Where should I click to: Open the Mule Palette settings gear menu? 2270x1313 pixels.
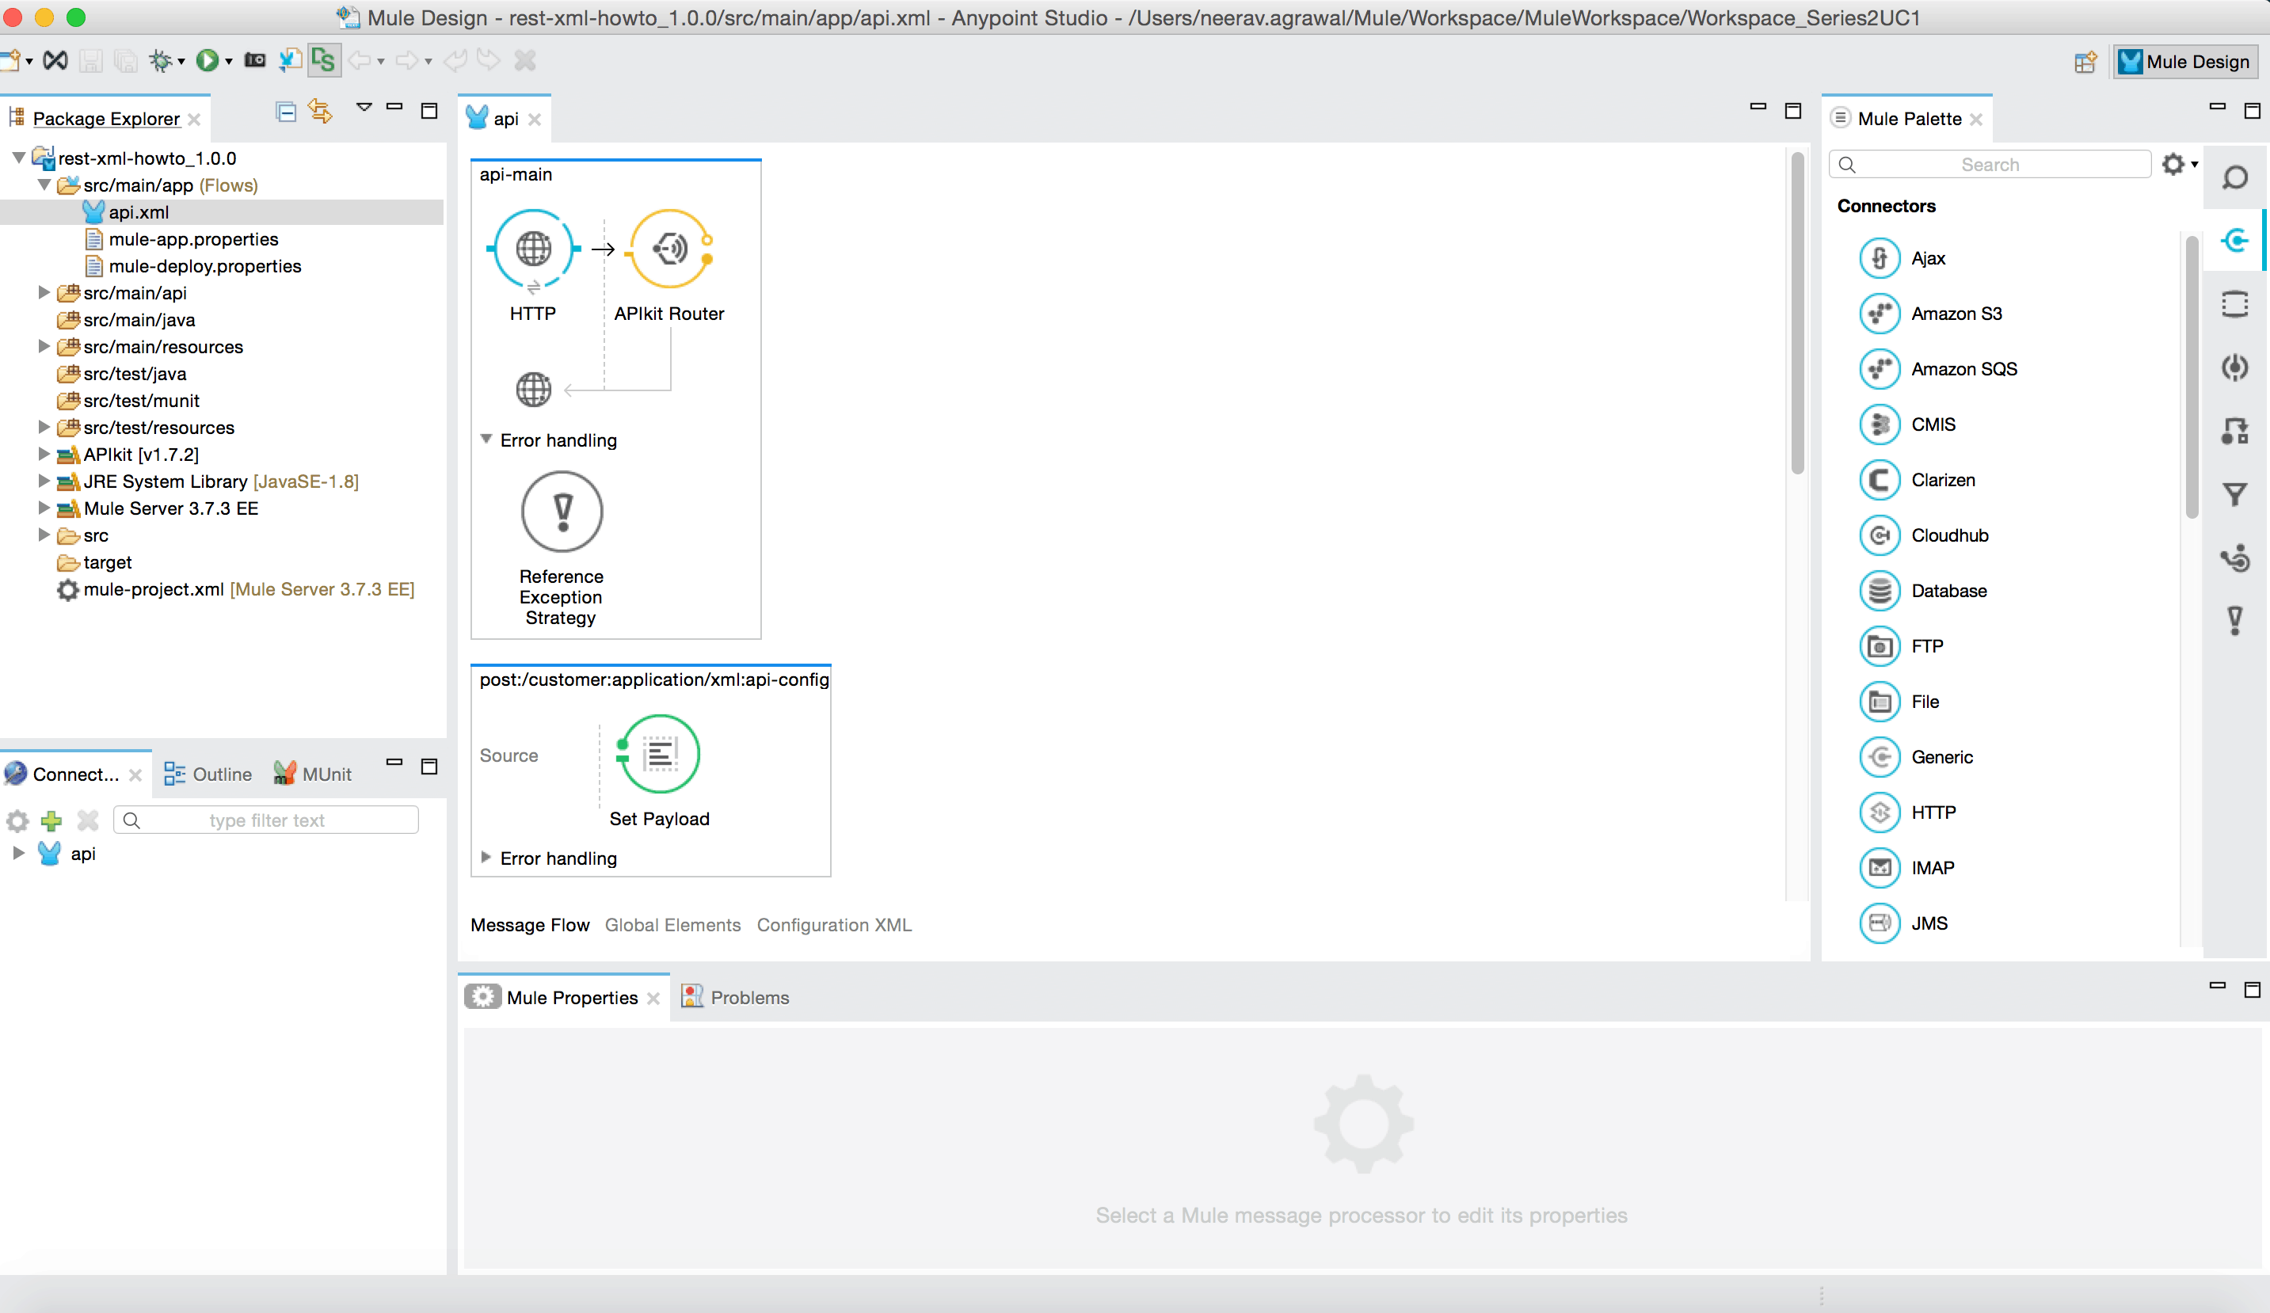point(2173,164)
